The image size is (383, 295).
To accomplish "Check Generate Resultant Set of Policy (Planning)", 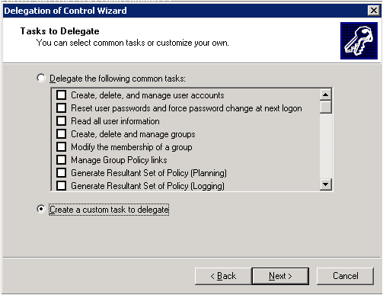I will (x=61, y=173).
